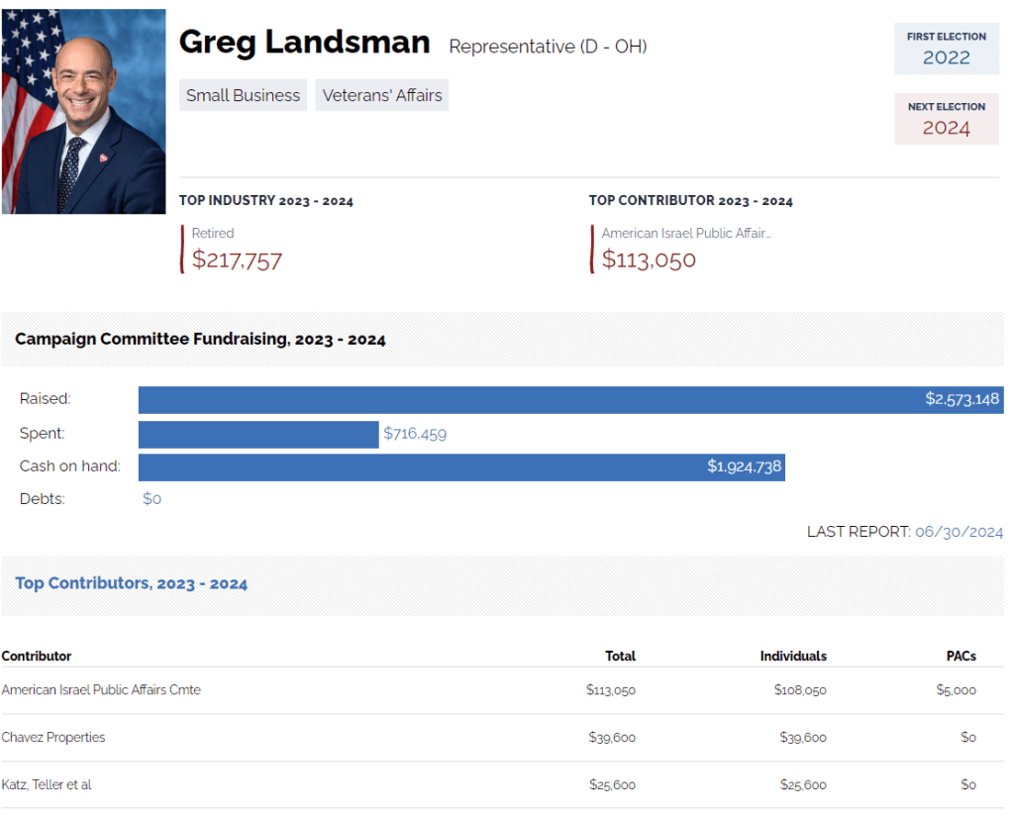Select the American Israel Public Affairs Cmte row
The height and width of the screenshot is (823, 1013).
point(101,689)
